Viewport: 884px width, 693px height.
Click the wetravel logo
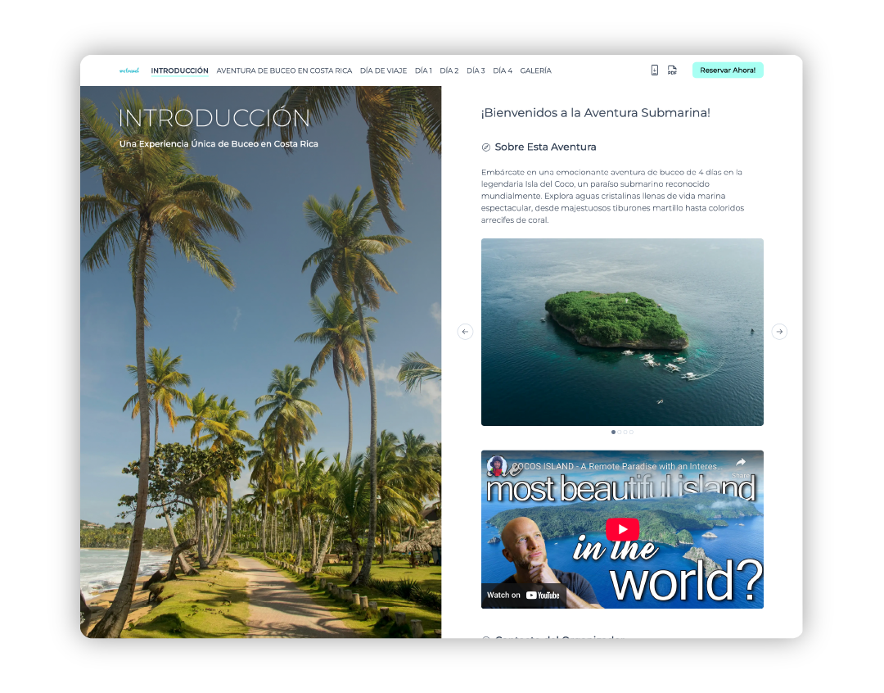(x=129, y=70)
